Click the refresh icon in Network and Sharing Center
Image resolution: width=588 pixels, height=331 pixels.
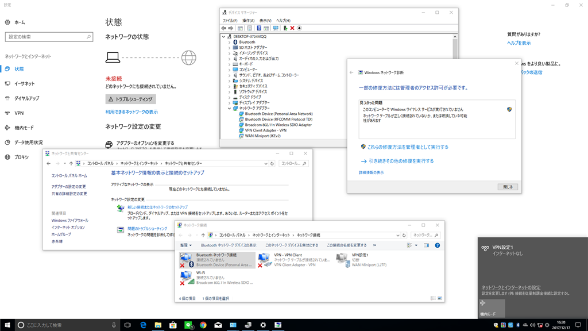click(x=272, y=164)
